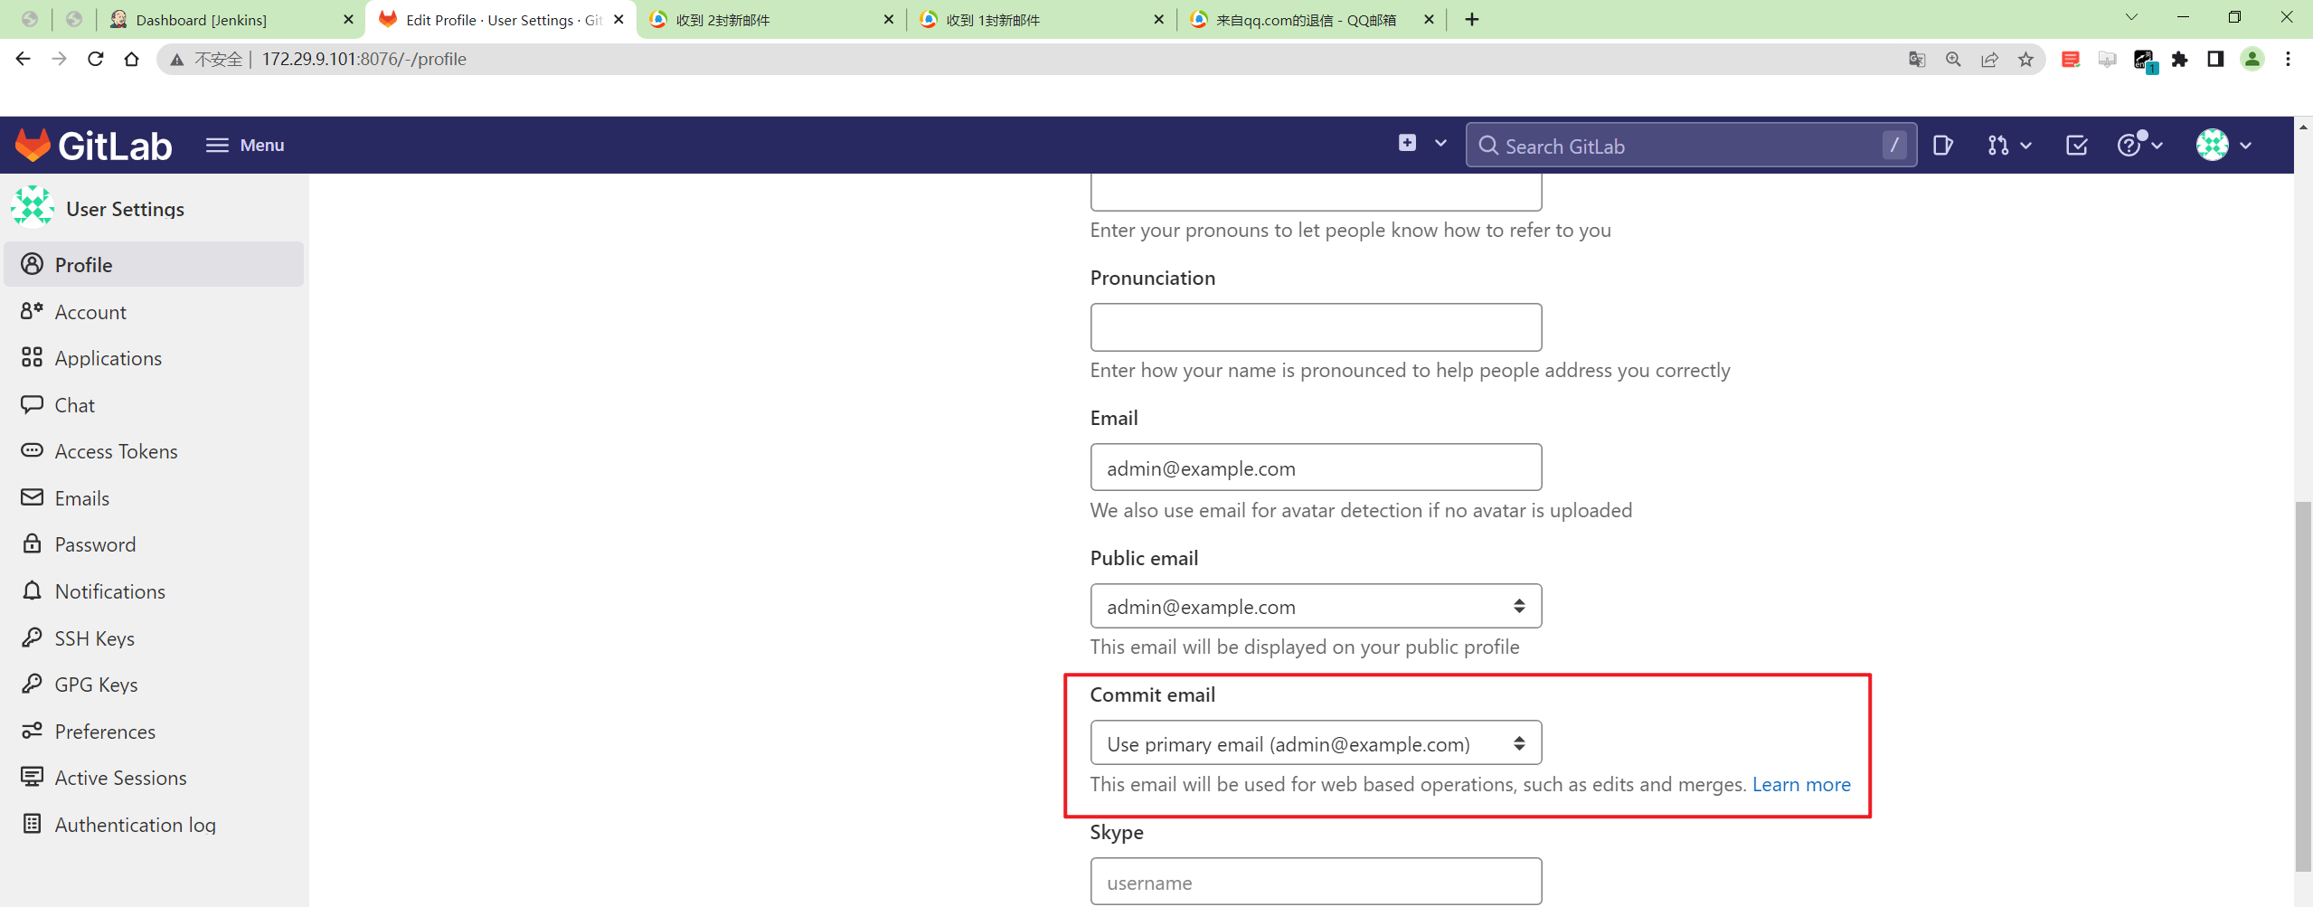Click the Notifications bell icon

[x=32, y=590]
